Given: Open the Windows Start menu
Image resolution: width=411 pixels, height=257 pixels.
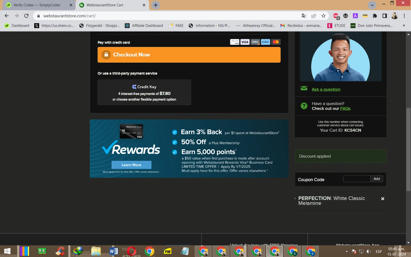Looking at the screenshot, I should (x=7, y=251).
